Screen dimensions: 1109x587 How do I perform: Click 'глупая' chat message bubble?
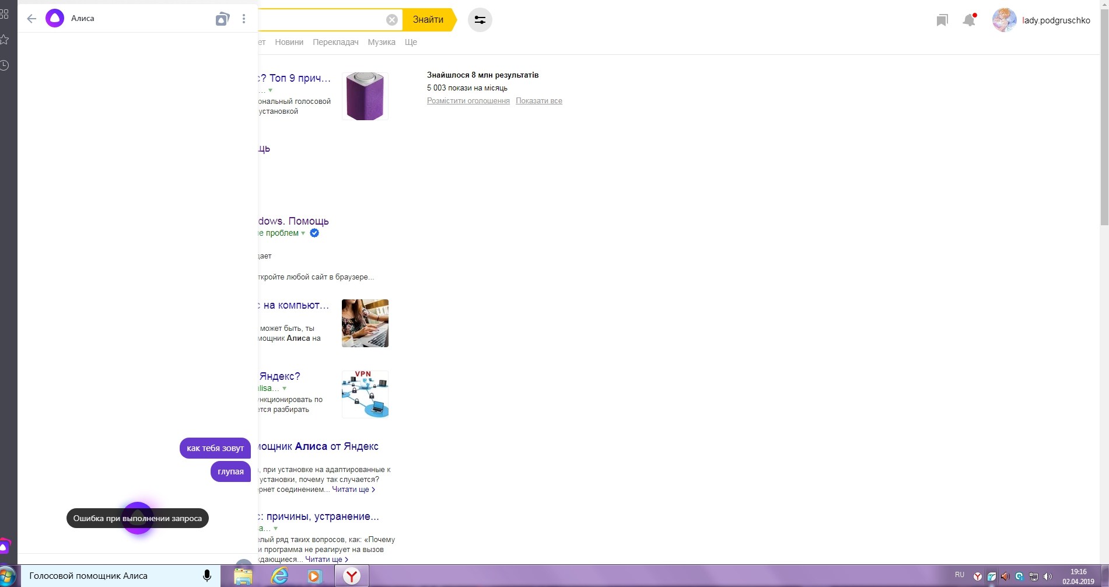coord(230,471)
